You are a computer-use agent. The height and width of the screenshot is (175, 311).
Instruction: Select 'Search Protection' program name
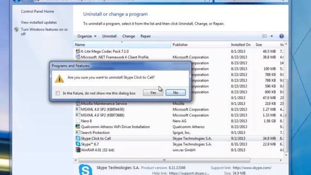pos(95,133)
